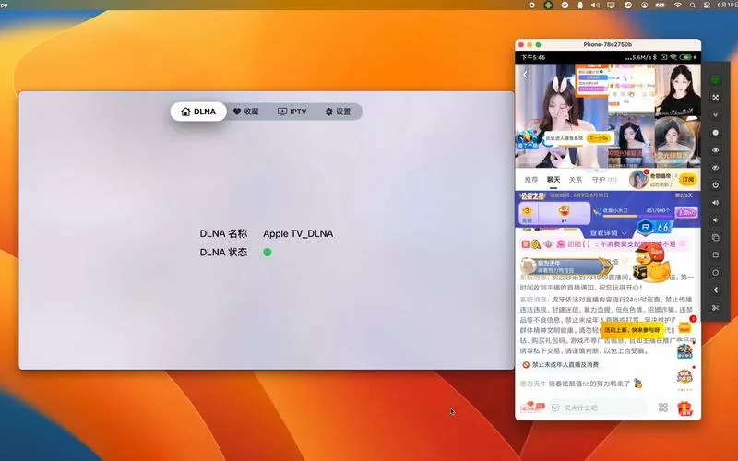
Task: Click the green DLNA status indicator
Action: click(x=268, y=252)
